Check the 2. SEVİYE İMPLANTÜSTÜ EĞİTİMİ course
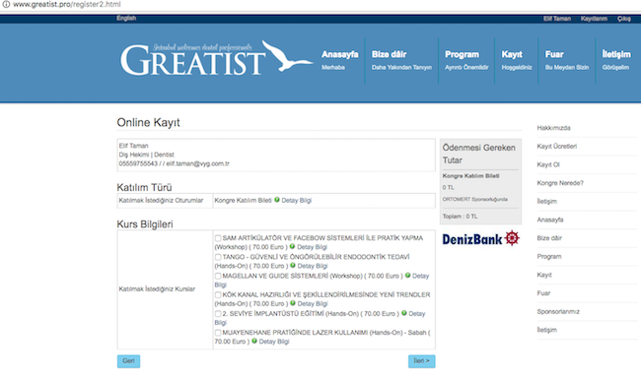This screenshot has width=641, height=381. (218, 314)
